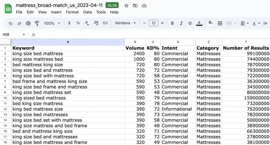Image resolution: width=270 pixels, height=145 pixels.
Task: Select the Informational intent cell
Action: 178,109
